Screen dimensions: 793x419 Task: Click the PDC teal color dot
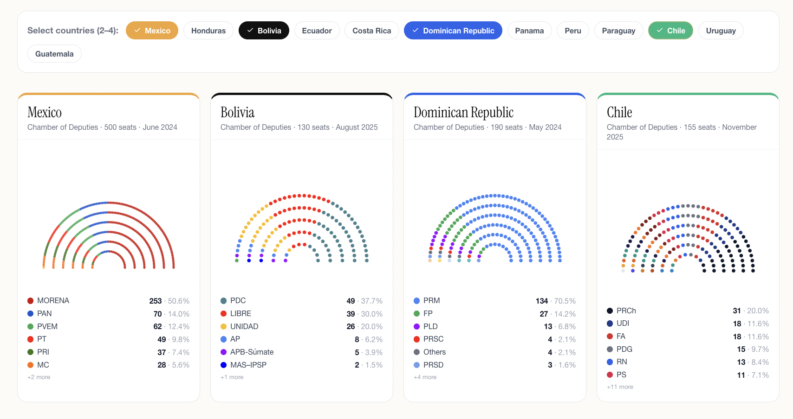point(224,301)
